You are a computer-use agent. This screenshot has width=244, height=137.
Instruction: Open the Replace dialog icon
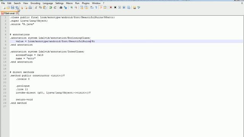click(65, 8)
